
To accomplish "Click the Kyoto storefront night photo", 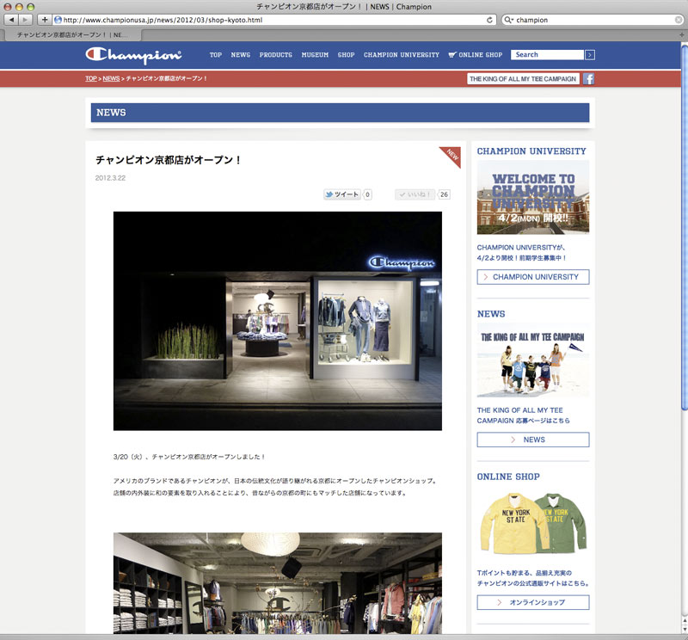I will pyautogui.click(x=277, y=321).
